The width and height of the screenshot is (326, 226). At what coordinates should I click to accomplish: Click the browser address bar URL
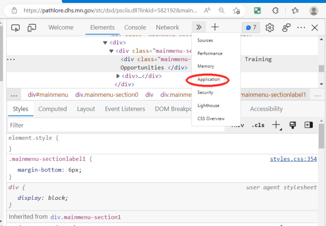(110, 10)
